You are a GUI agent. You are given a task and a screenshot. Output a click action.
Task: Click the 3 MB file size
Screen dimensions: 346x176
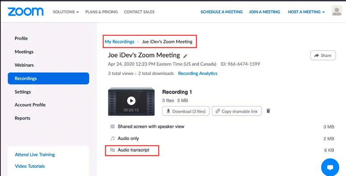point(329,127)
